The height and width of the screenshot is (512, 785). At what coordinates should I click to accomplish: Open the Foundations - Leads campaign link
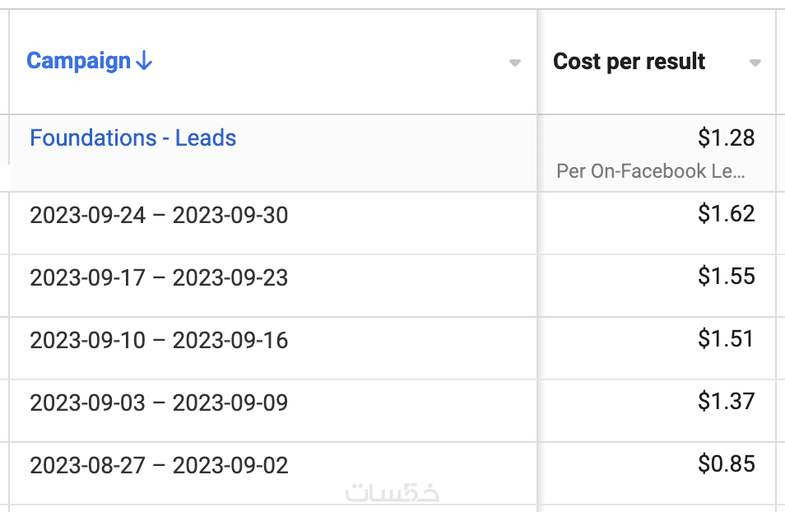pyautogui.click(x=133, y=138)
